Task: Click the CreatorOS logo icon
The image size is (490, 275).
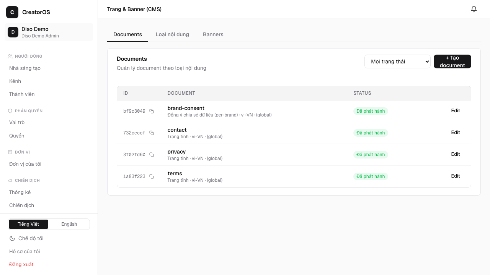Action: (x=12, y=12)
